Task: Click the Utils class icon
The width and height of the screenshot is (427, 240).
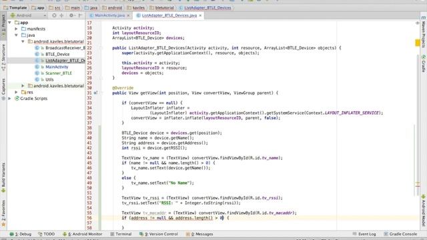Action: 37,79
